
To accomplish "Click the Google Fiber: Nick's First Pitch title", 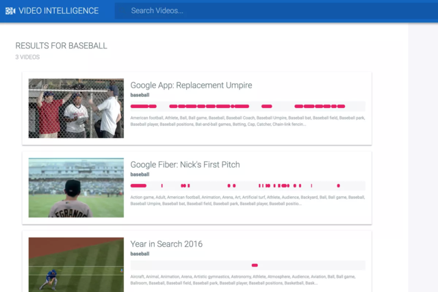I will pyautogui.click(x=185, y=165).
